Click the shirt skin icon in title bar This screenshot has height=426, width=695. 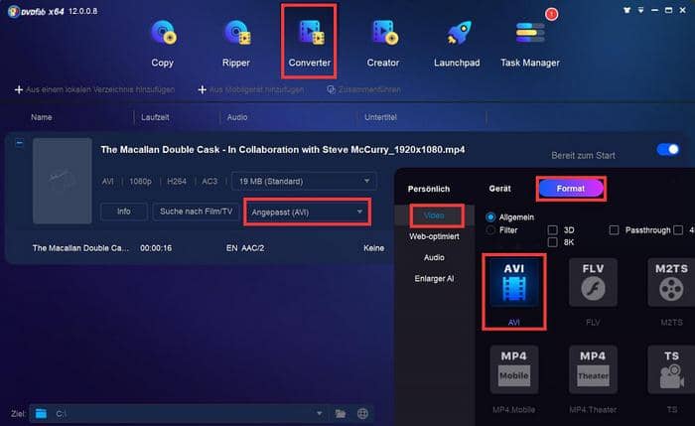[626, 10]
